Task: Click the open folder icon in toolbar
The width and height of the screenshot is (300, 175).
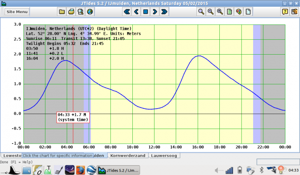Action: [62, 12]
